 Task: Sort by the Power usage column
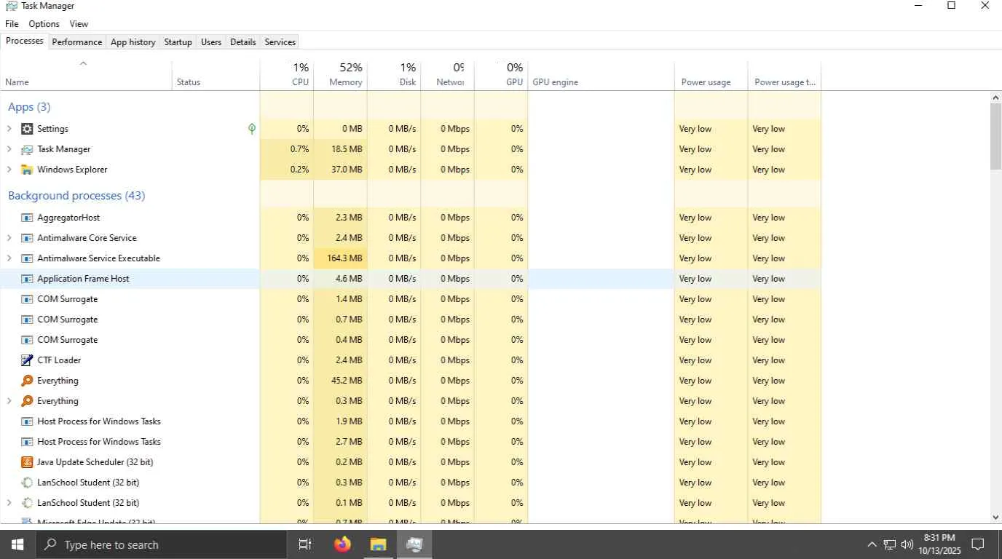point(711,75)
